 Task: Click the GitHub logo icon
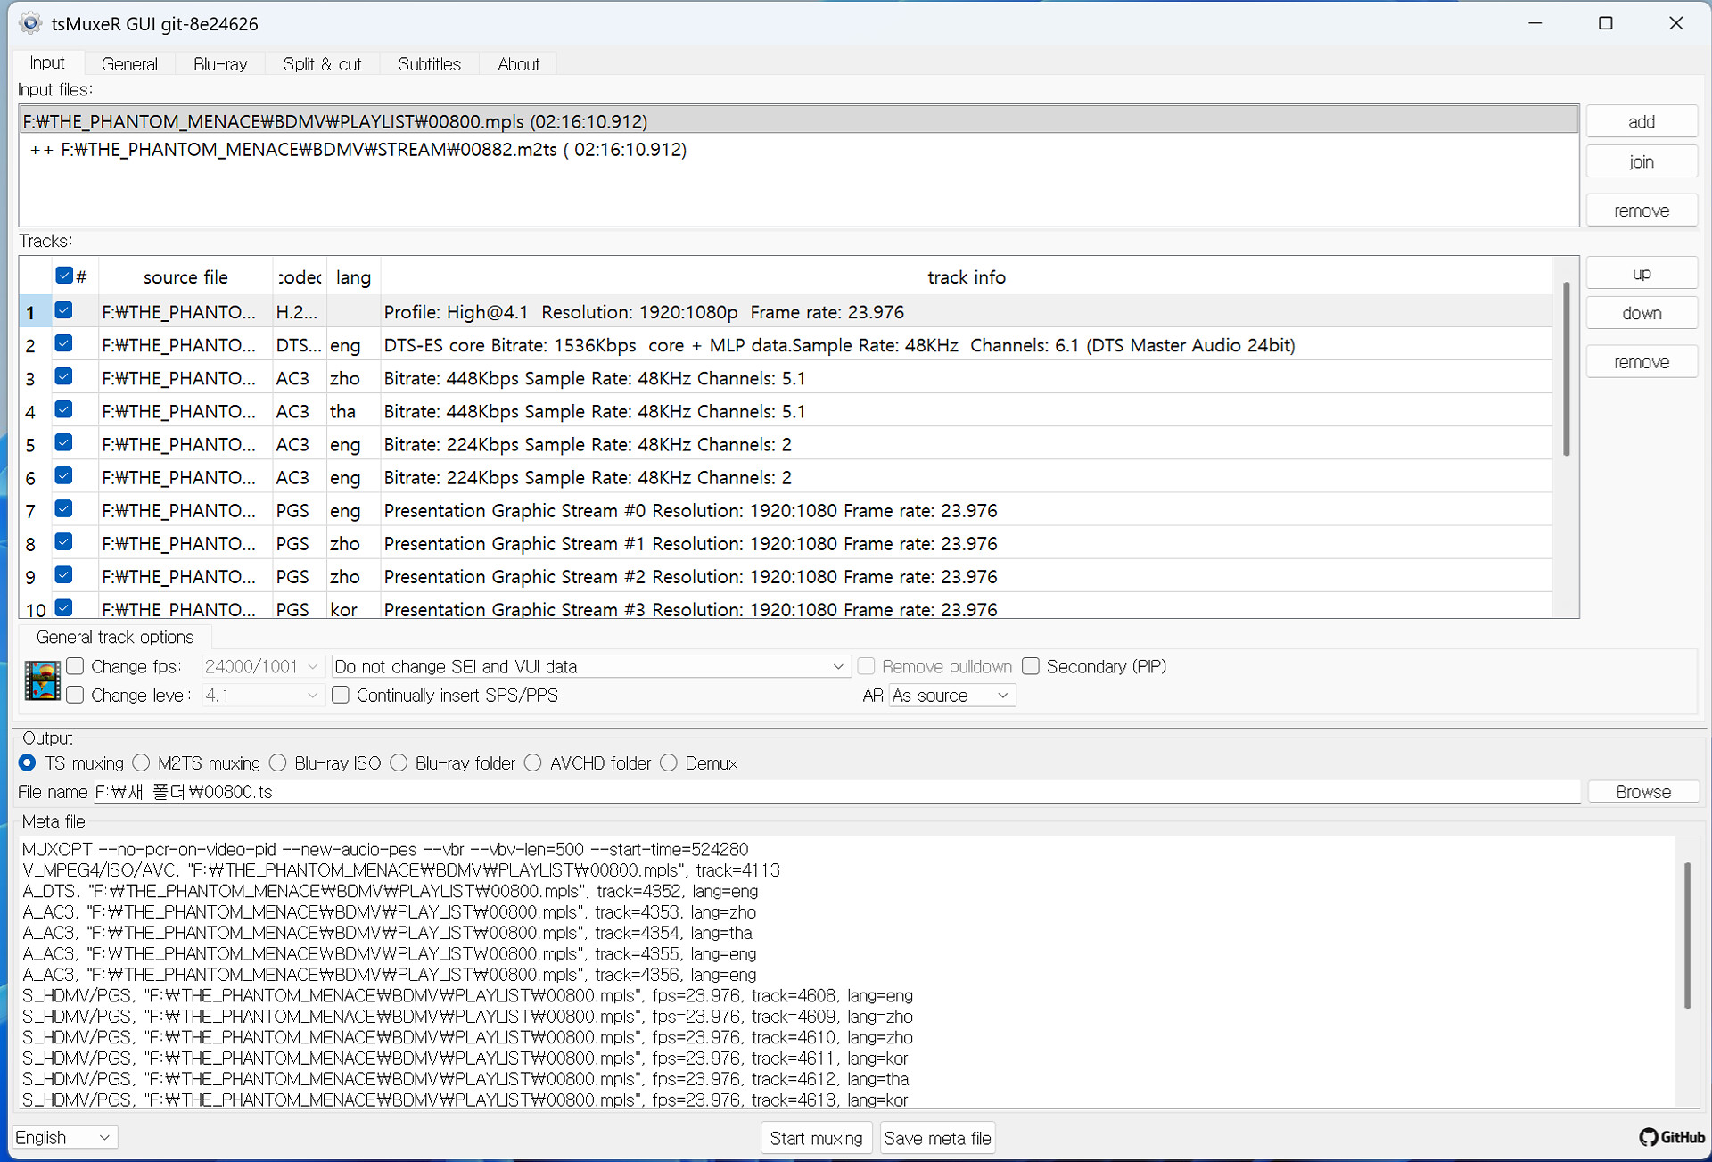coord(1650,1137)
